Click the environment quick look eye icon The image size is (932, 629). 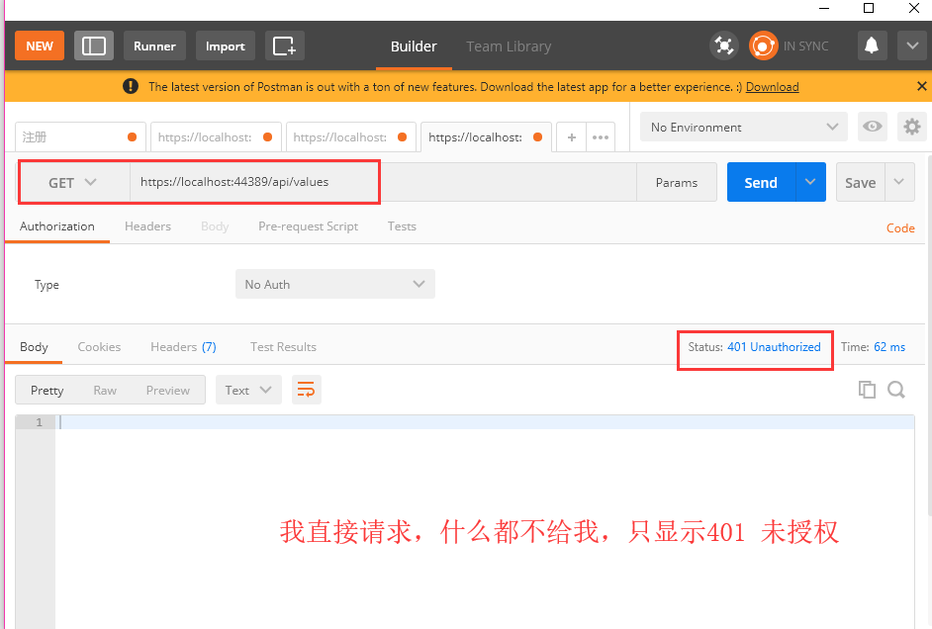point(872,127)
